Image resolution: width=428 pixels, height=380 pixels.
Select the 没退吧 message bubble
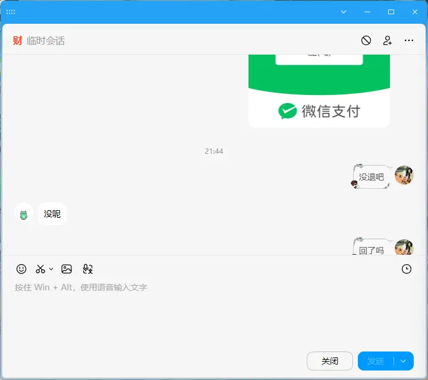(372, 177)
